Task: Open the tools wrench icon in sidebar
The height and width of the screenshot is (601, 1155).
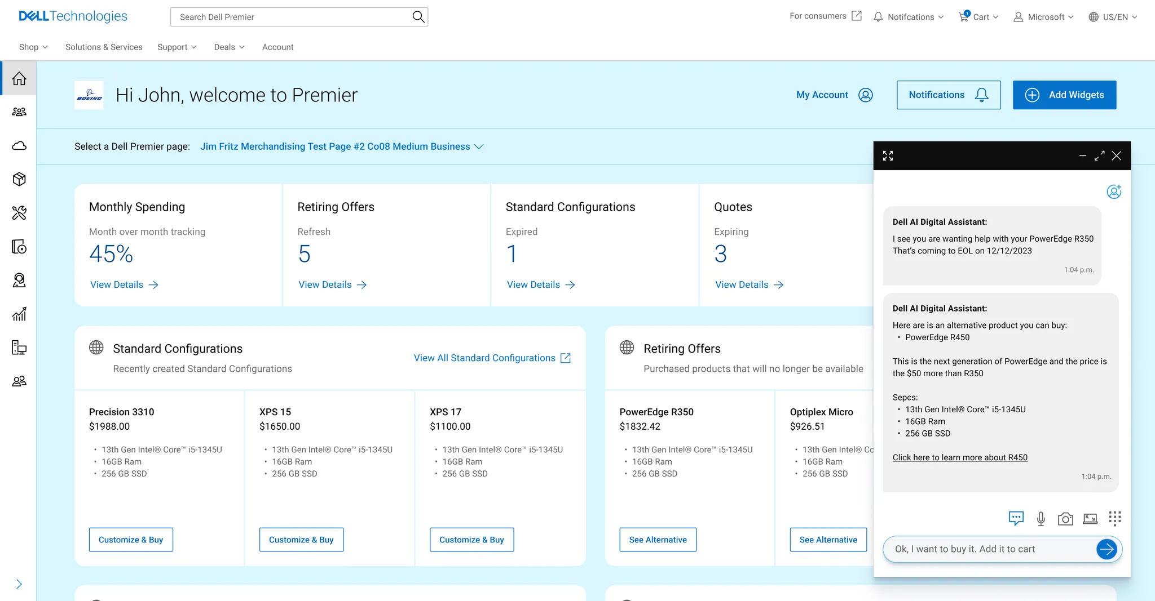Action: tap(19, 213)
